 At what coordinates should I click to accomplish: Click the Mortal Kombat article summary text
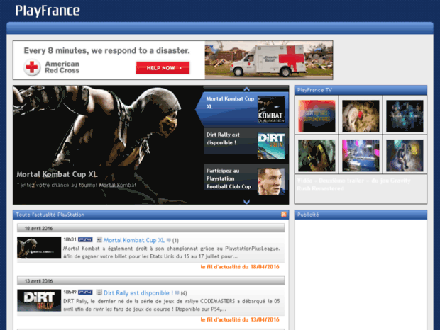(172, 253)
